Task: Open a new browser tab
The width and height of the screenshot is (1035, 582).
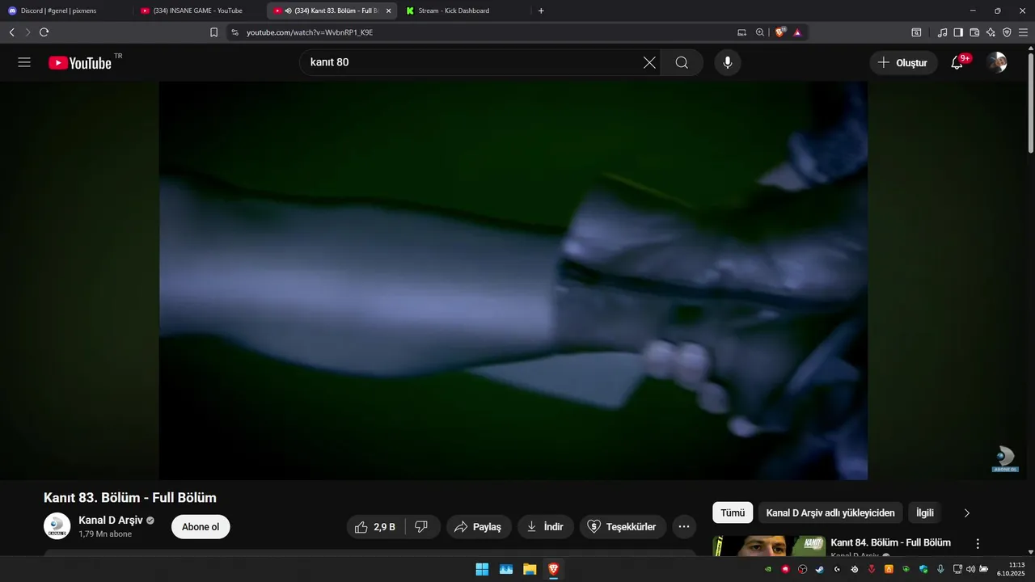Action: (x=541, y=11)
